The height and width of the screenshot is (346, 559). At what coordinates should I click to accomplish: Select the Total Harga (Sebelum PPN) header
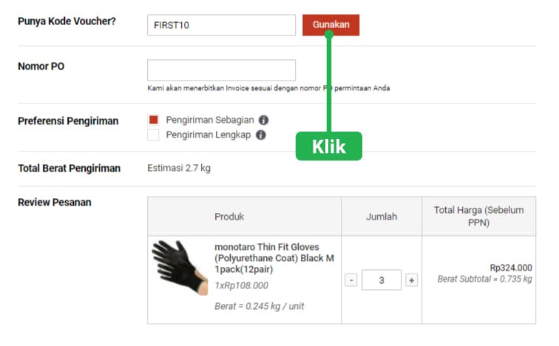(x=478, y=217)
